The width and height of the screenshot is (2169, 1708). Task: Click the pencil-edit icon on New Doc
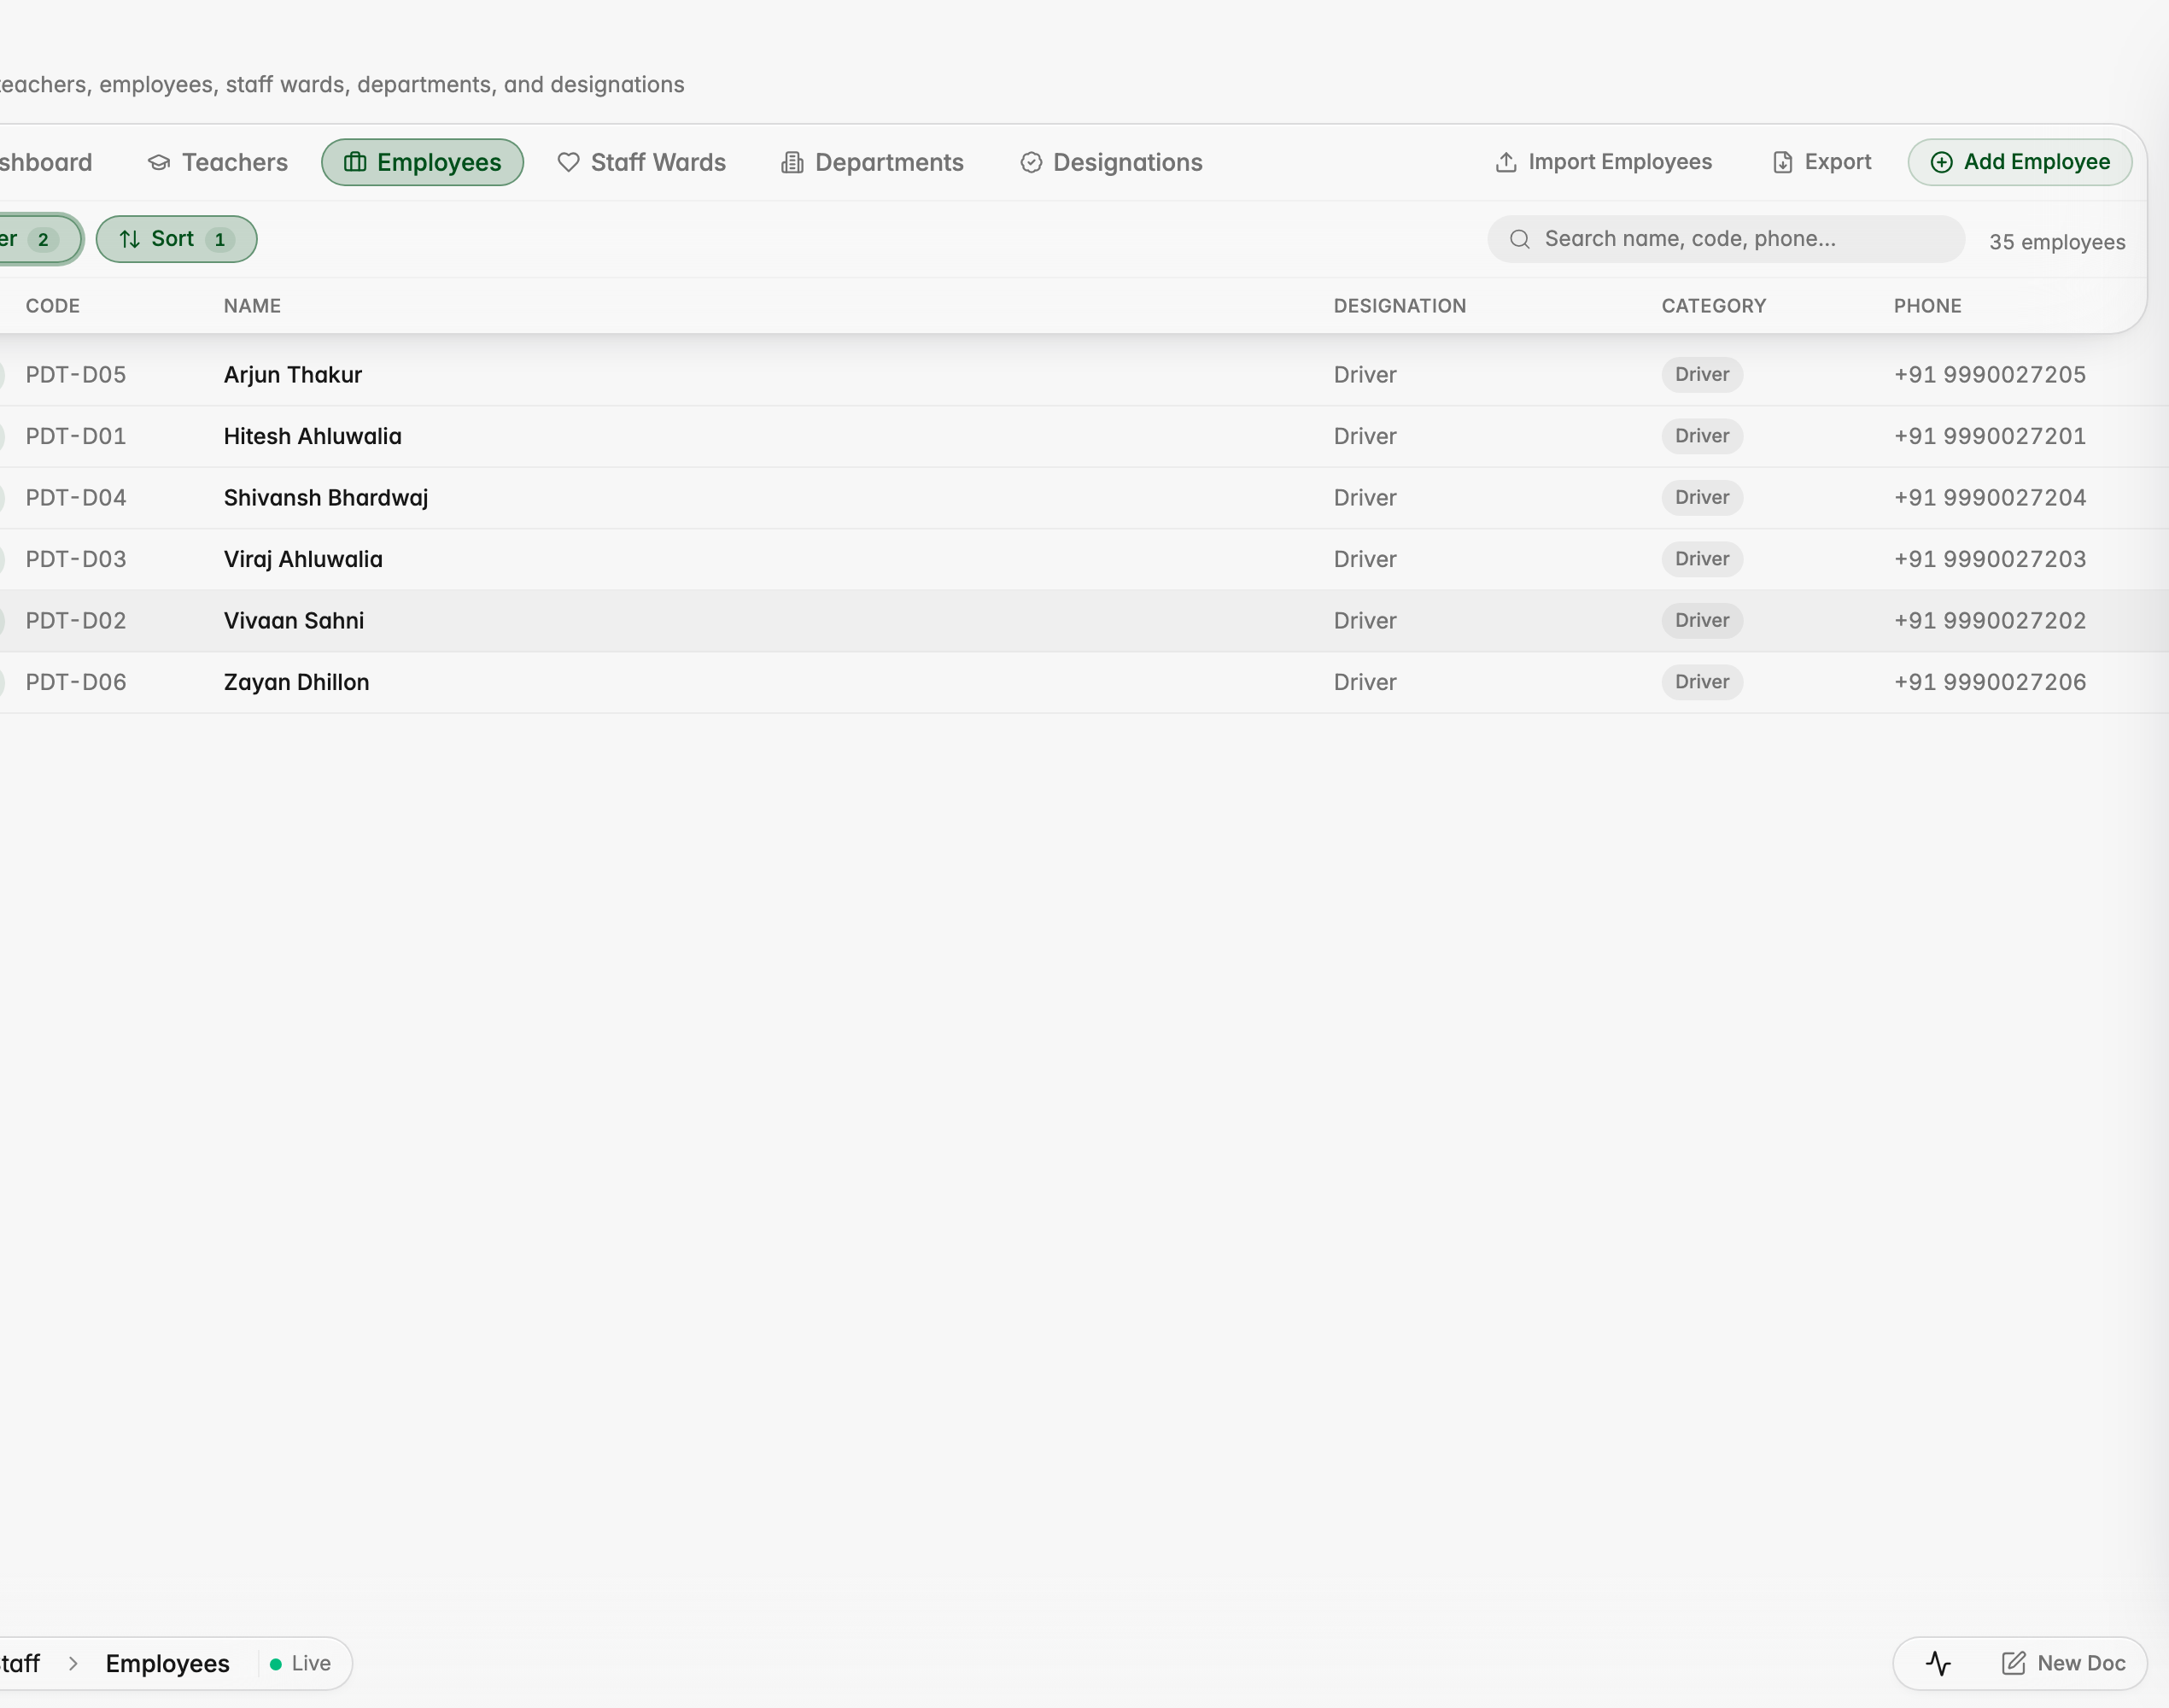click(2013, 1663)
